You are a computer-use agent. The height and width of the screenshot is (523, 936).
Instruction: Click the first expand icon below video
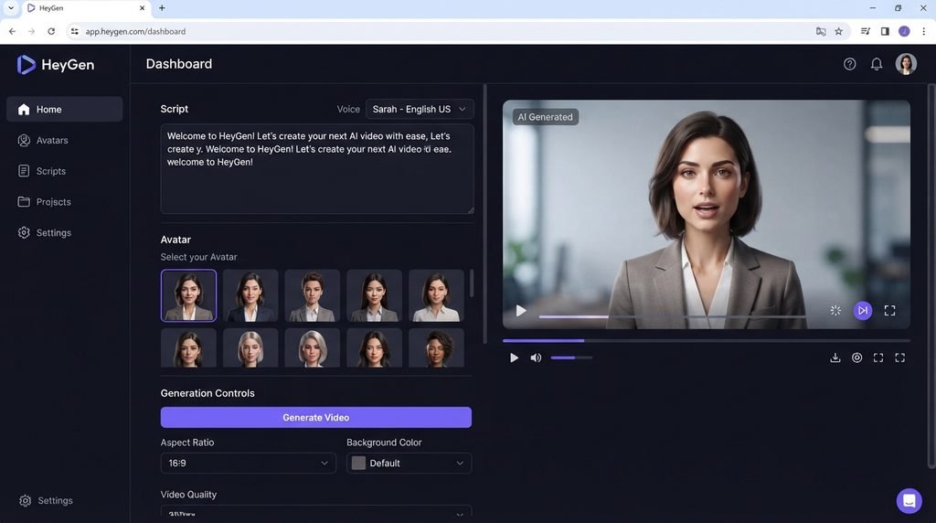point(878,358)
